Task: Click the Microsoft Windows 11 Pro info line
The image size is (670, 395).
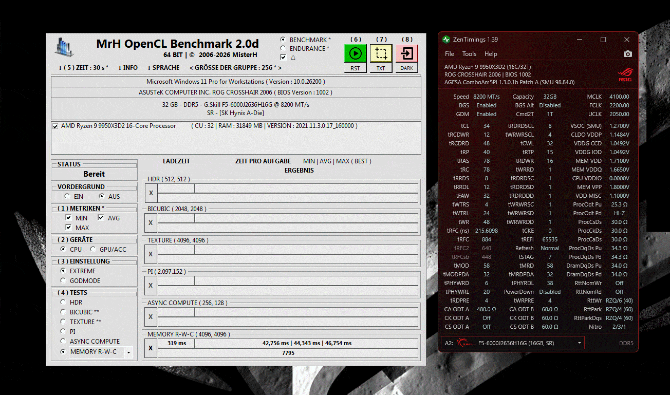Action: 236,82
